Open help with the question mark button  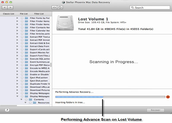pyautogui.click(x=7, y=110)
